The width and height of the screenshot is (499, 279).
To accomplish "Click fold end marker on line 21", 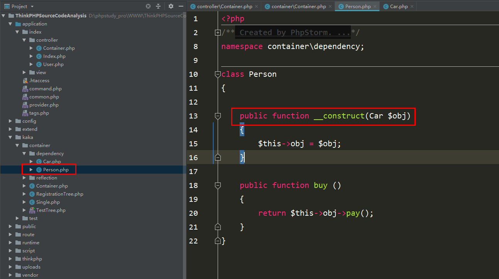I will coord(218,227).
